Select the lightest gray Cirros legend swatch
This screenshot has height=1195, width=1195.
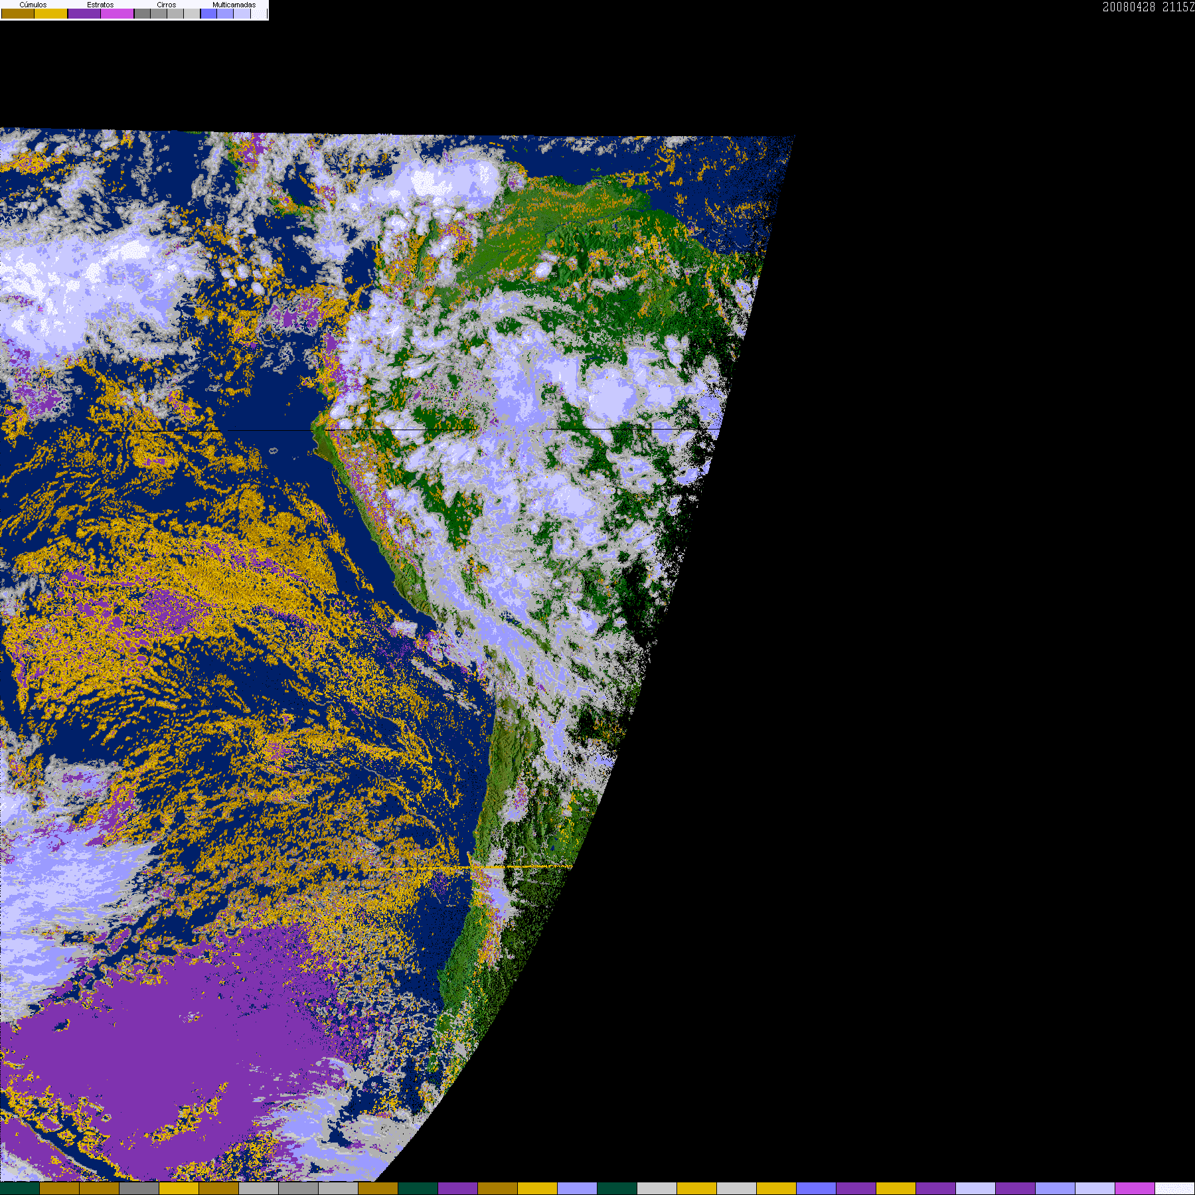192,13
